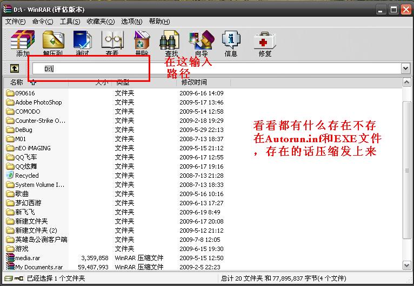
Task: Click the Delete (删除) recycle bin icon
Action: click(142, 40)
